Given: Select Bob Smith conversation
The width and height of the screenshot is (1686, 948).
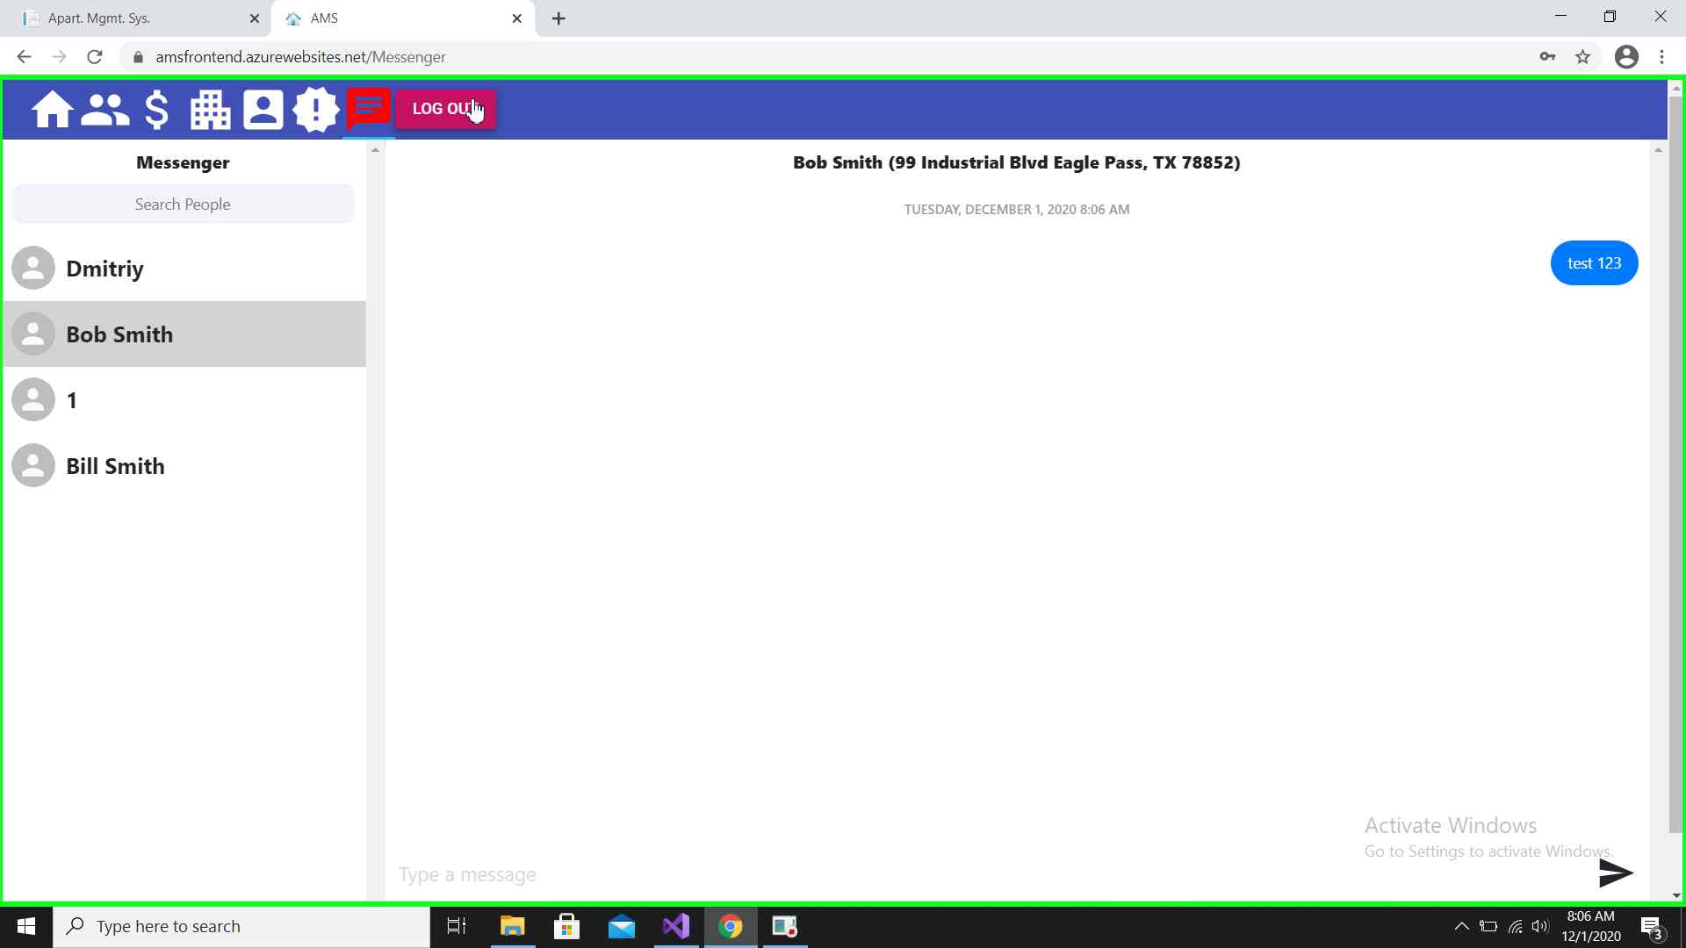Looking at the screenshot, I should (x=184, y=334).
